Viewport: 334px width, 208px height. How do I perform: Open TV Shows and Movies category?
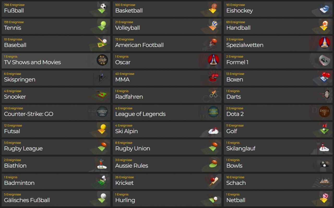point(56,61)
